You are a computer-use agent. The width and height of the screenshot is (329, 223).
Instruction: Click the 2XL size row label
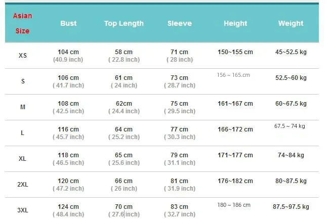[x=23, y=185]
